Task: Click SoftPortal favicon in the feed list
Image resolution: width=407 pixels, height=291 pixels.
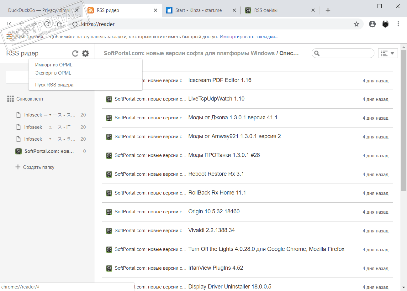Action: [x=18, y=151]
